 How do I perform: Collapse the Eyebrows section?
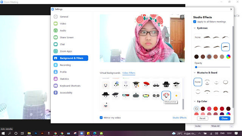pos(195,28)
